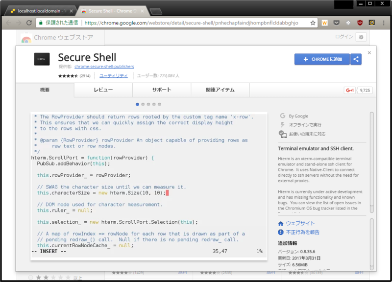
Task: Click the お使いの端末に対応 label
Action: (x=307, y=134)
